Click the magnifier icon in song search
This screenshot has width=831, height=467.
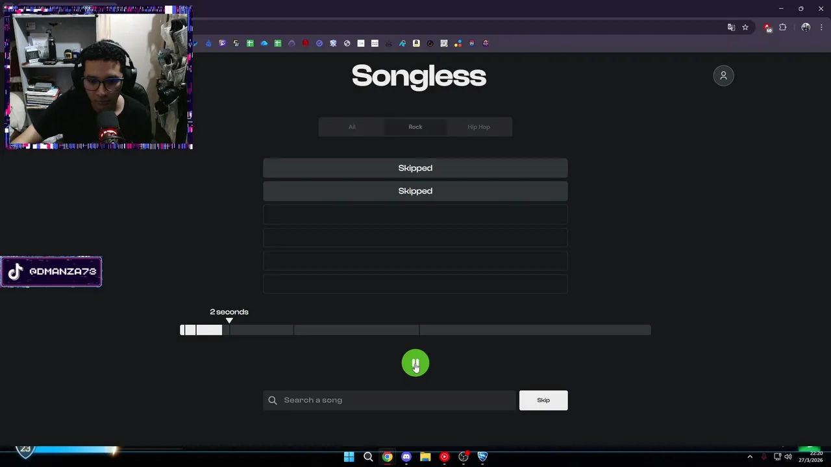(x=273, y=400)
